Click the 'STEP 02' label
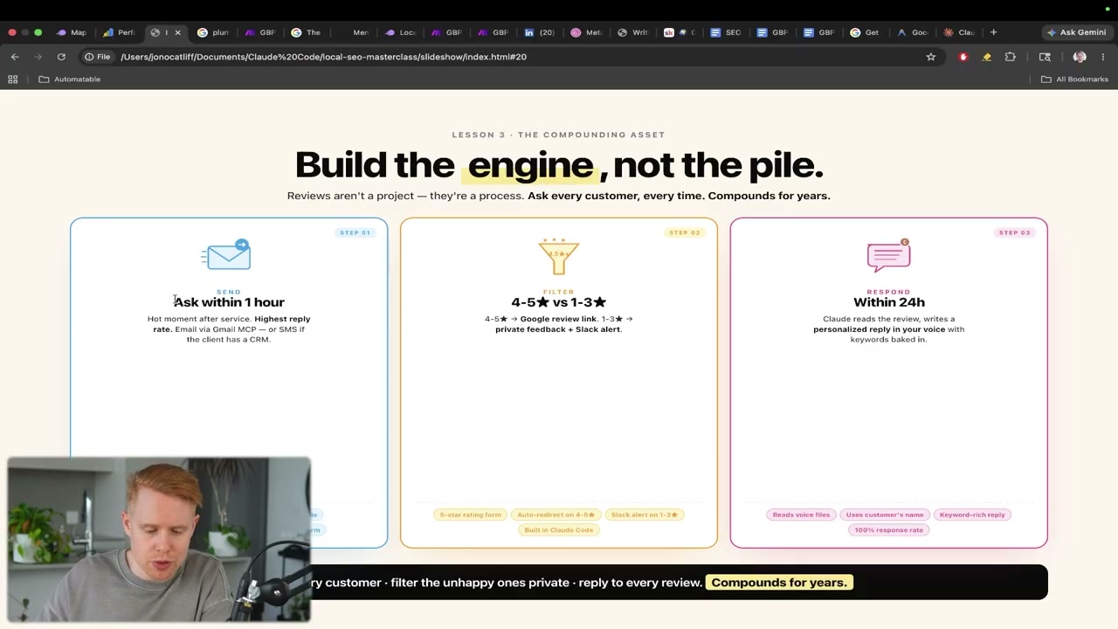 (x=685, y=232)
